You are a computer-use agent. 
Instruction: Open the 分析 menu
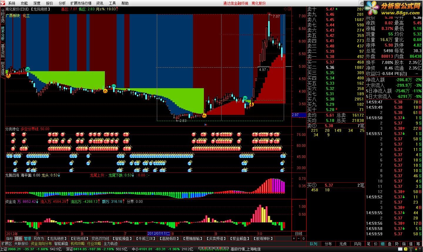pos(62,3)
